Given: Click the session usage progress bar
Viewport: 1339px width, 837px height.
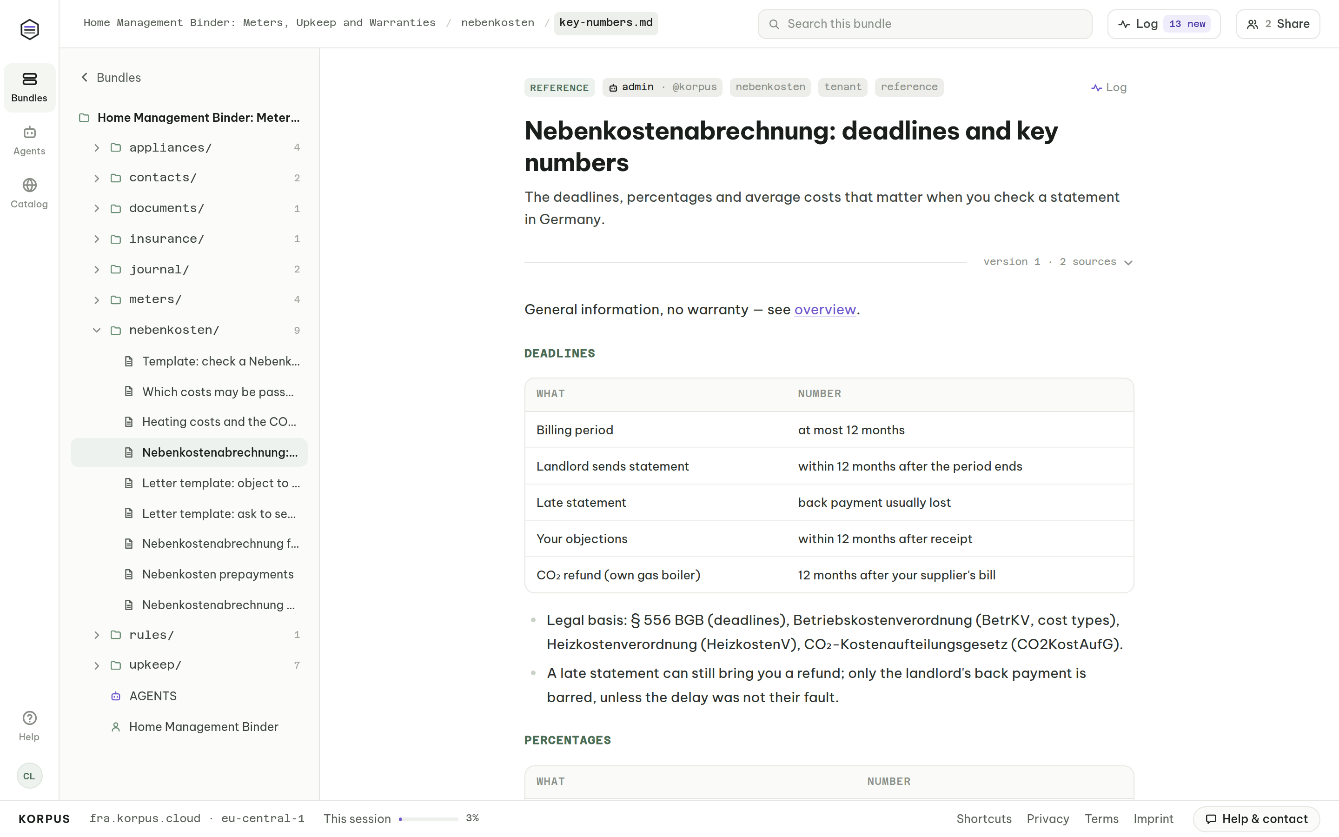Looking at the screenshot, I should point(428,819).
